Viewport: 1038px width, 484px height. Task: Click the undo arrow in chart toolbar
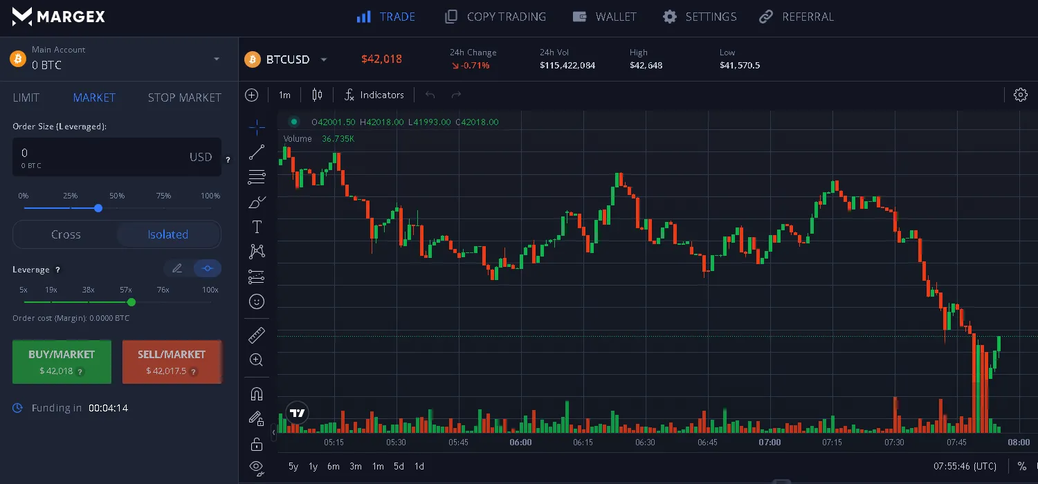click(430, 95)
